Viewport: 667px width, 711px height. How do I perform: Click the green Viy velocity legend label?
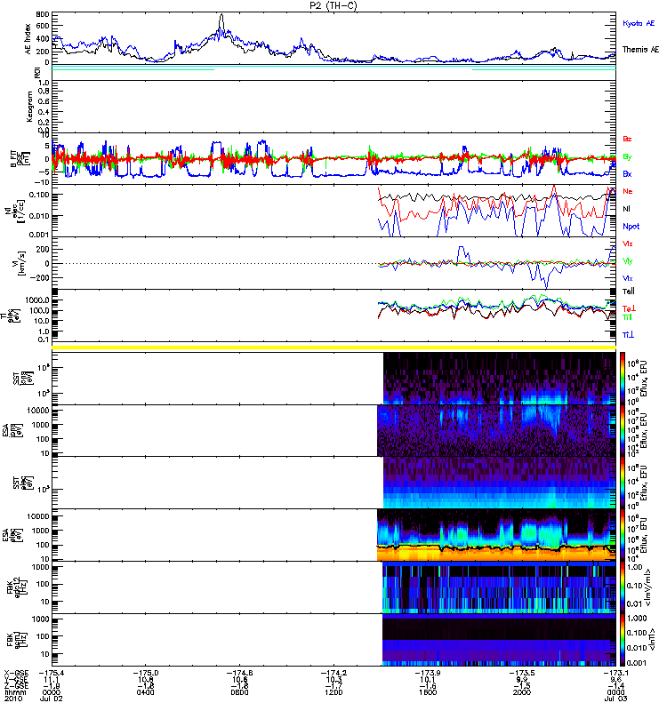click(x=628, y=261)
